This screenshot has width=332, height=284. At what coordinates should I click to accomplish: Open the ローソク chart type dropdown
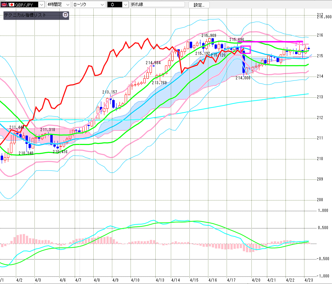pos(102,5)
